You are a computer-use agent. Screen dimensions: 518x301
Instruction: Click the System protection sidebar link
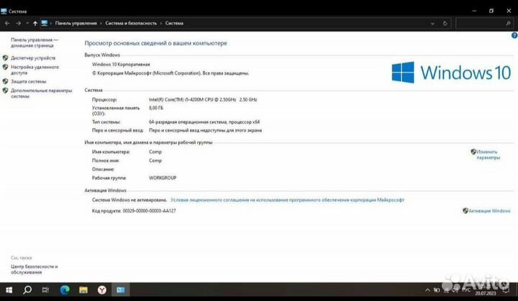point(29,82)
